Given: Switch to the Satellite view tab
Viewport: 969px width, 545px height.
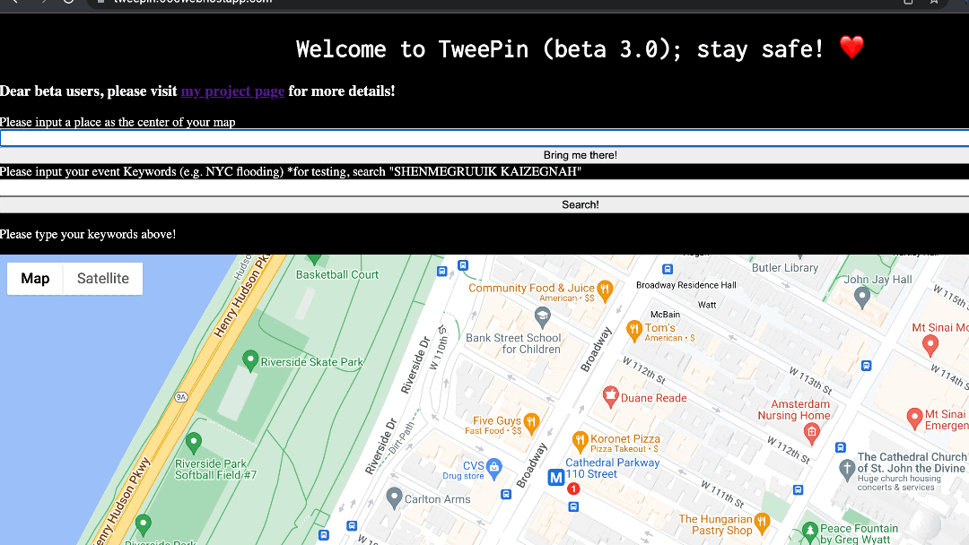Looking at the screenshot, I should point(102,279).
